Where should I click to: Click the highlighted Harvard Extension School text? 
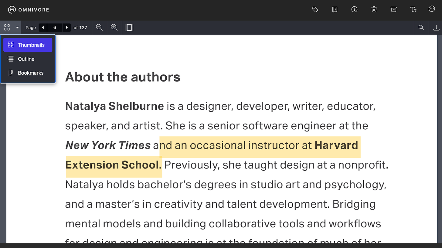click(x=114, y=165)
